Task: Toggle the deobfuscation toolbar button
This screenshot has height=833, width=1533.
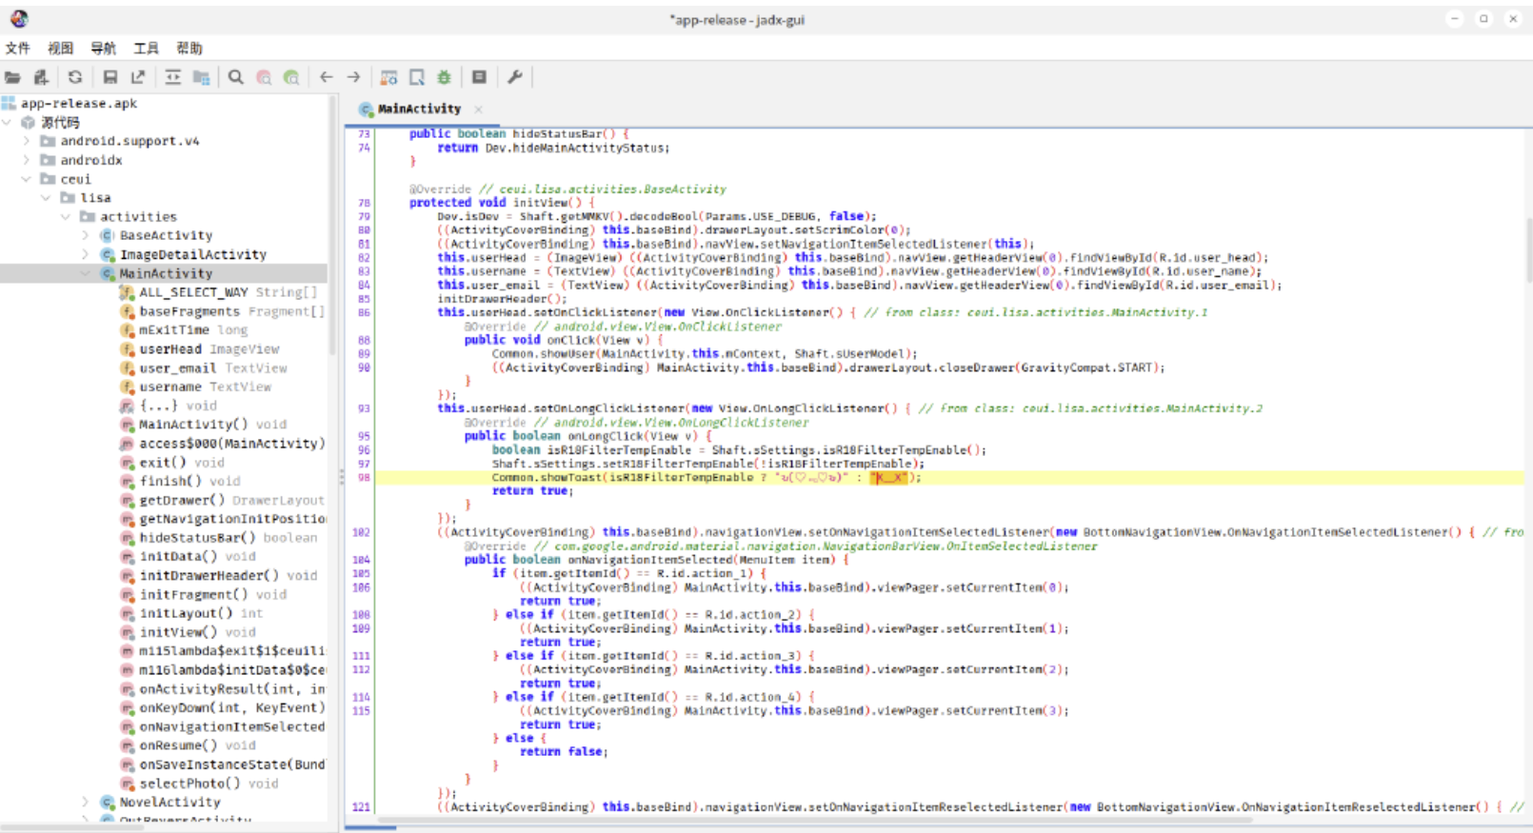Action: pyautogui.click(x=388, y=77)
